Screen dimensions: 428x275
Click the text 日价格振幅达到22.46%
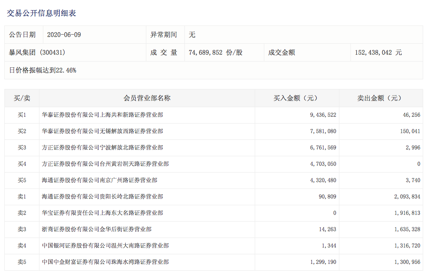tap(42, 70)
